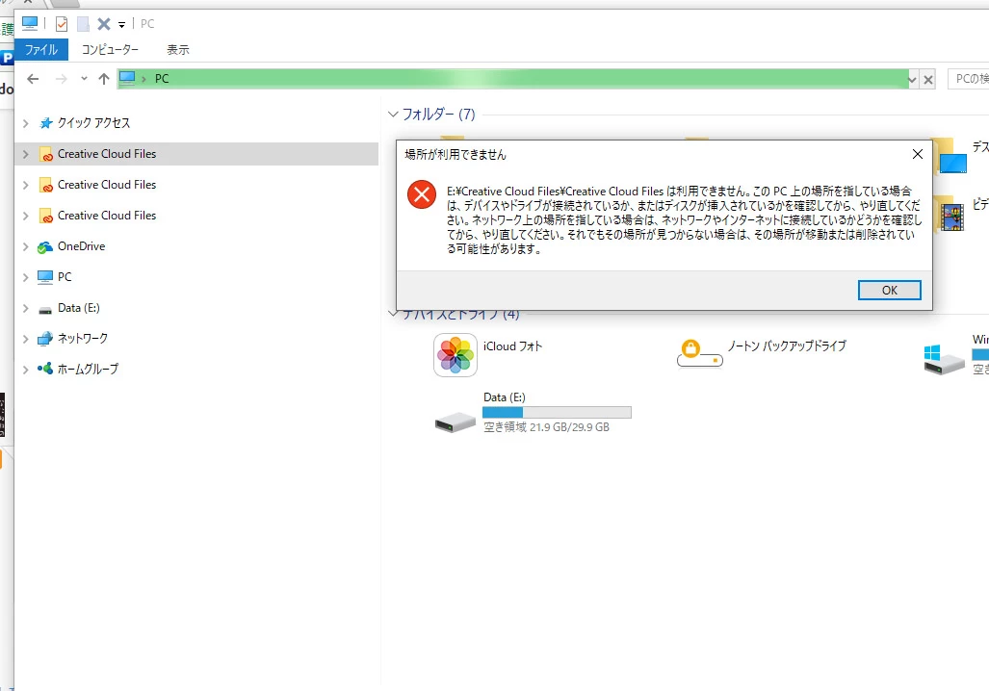Go up one level with up arrow
The image size is (989, 691).
point(104,79)
